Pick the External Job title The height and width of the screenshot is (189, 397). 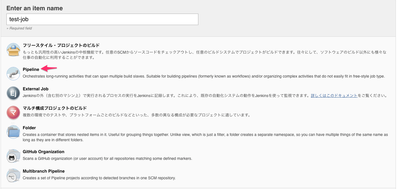36,89
